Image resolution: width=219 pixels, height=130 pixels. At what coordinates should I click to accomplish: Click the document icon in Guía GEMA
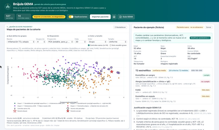click(120, 17)
